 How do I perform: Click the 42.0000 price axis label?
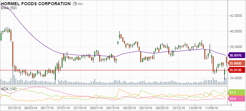[x=236, y=16]
